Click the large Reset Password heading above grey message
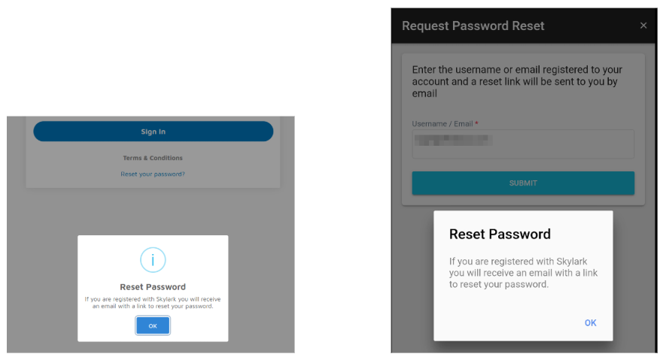 click(500, 234)
